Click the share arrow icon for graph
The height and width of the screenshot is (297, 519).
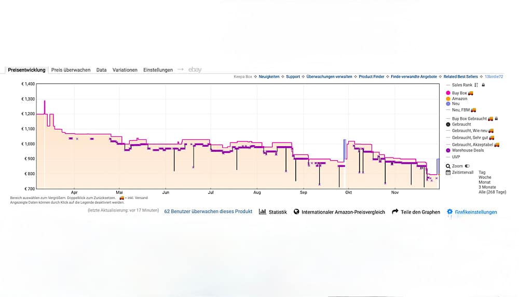[x=395, y=211]
